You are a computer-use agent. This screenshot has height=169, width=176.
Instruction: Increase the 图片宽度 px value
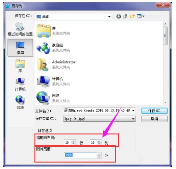[99, 154]
